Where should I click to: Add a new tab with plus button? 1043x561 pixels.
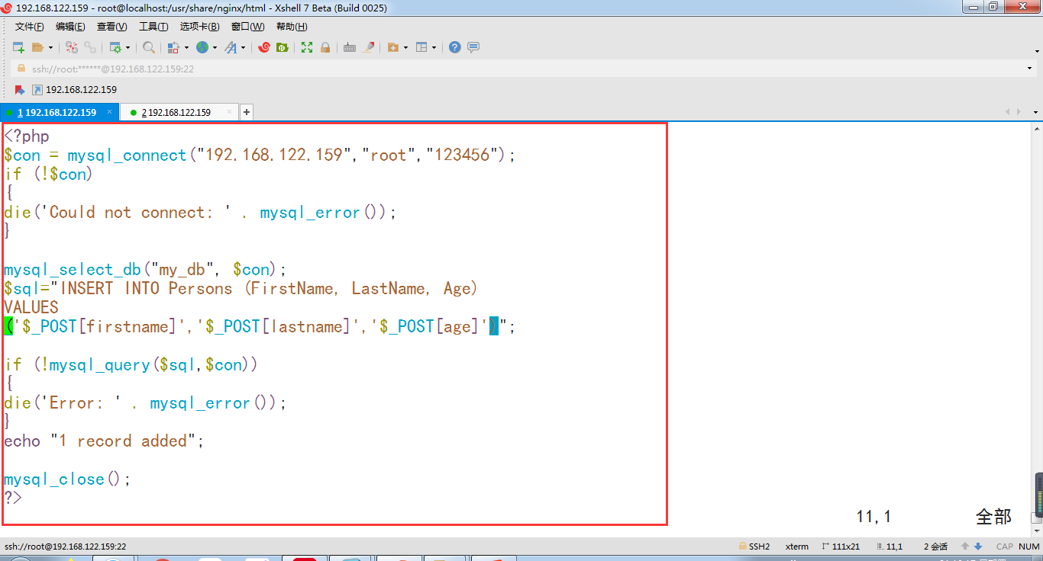coord(247,112)
